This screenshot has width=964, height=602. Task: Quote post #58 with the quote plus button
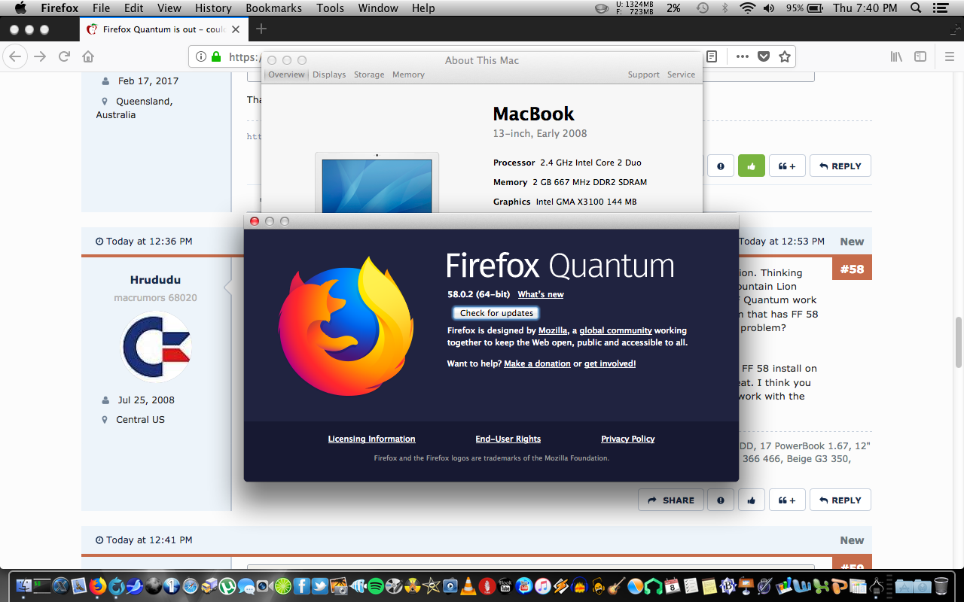tap(787, 500)
